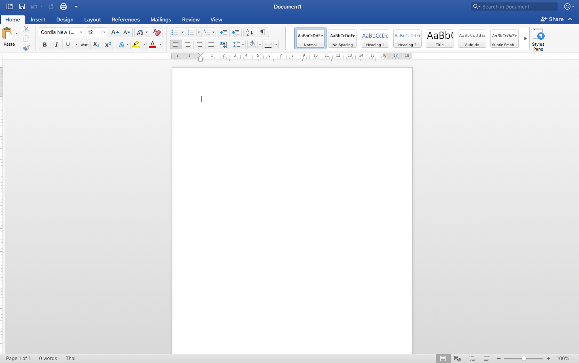Viewport: 579px width, 363px height.
Task: Open the Layout tab
Action: pyautogui.click(x=92, y=19)
